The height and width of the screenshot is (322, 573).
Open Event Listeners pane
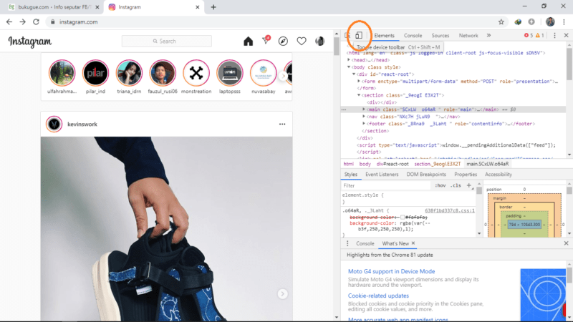pyautogui.click(x=382, y=175)
